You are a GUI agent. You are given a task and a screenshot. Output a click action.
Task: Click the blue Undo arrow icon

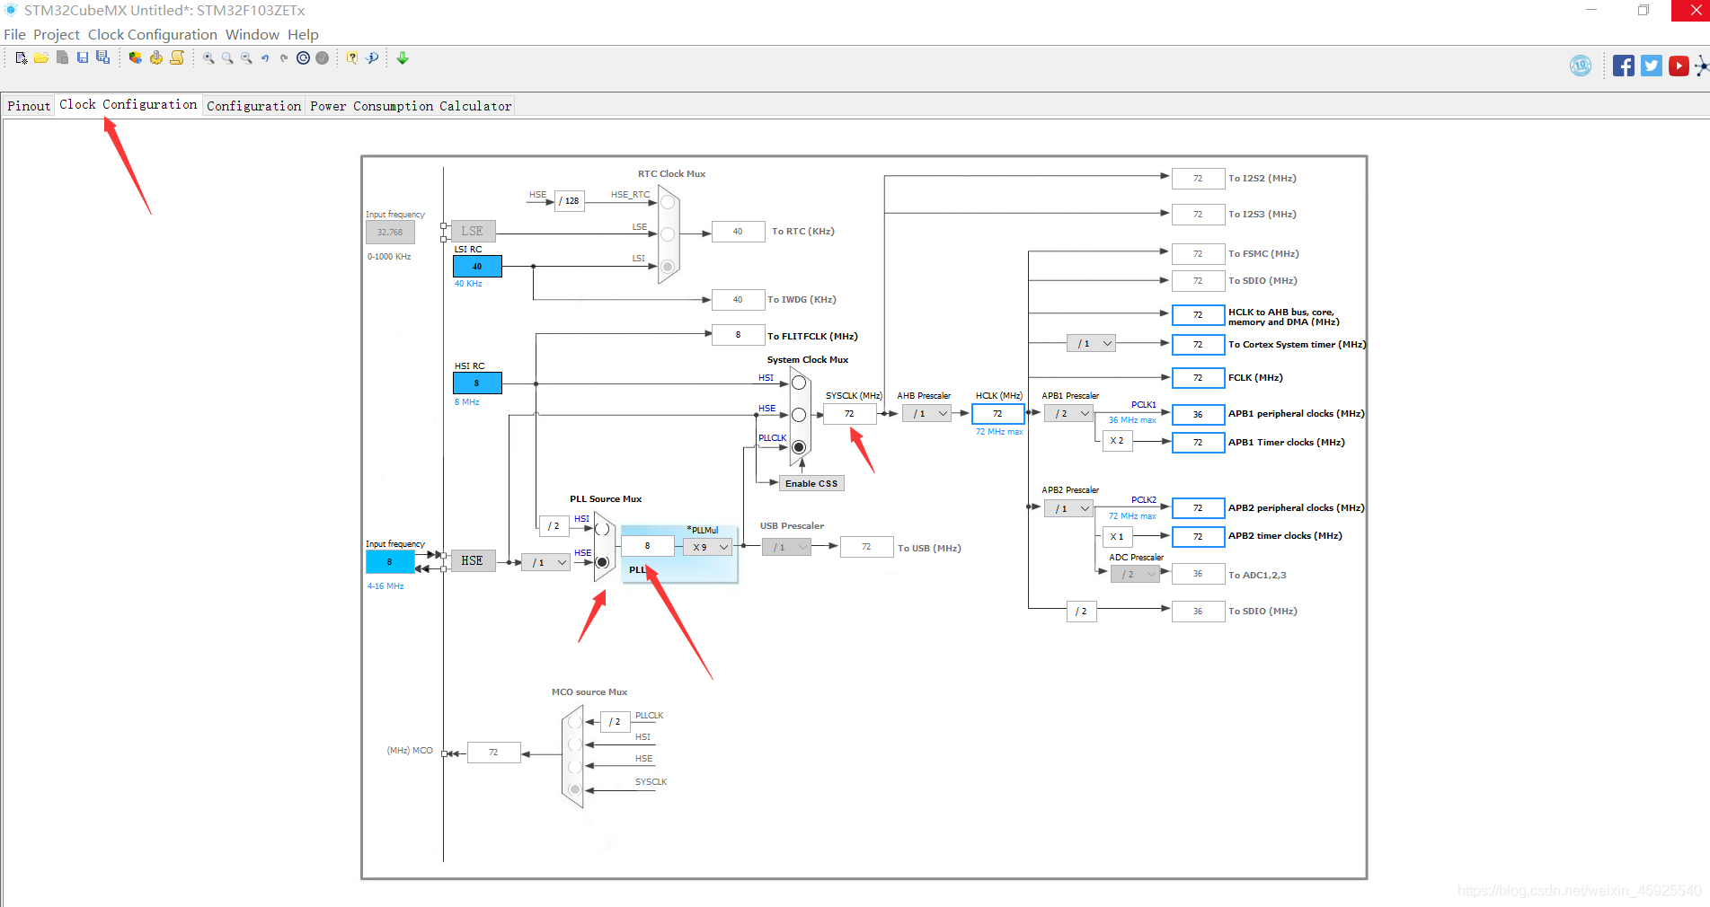click(265, 58)
